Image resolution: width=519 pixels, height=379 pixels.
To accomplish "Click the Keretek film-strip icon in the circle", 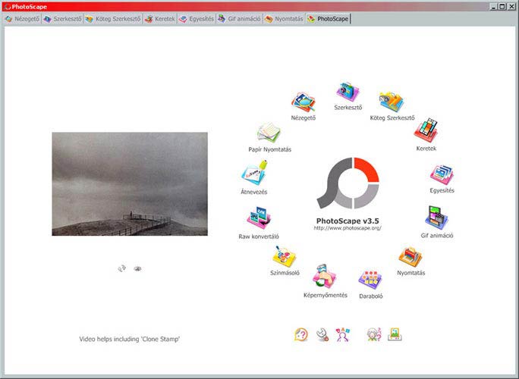I will coord(426,130).
